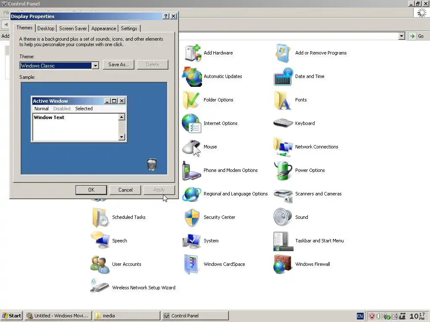Click sample window scrollbar up arrow

pyautogui.click(x=121, y=117)
